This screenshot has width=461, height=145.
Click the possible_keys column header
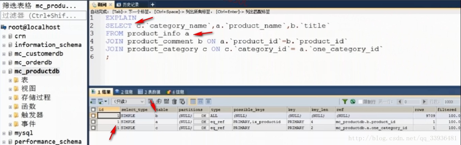[260, 110]
